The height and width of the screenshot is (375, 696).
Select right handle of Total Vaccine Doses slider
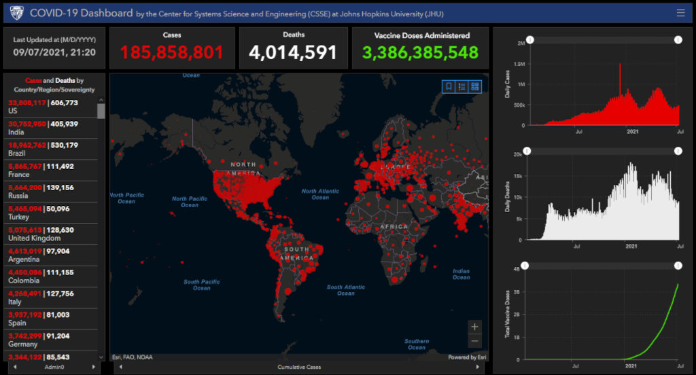coord(678,266)
